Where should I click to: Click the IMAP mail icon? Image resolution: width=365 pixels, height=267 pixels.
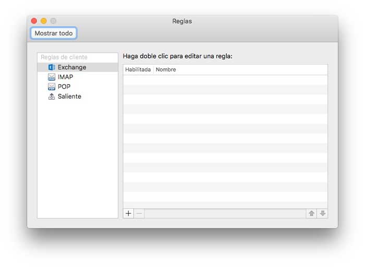(x=51, y=77)
